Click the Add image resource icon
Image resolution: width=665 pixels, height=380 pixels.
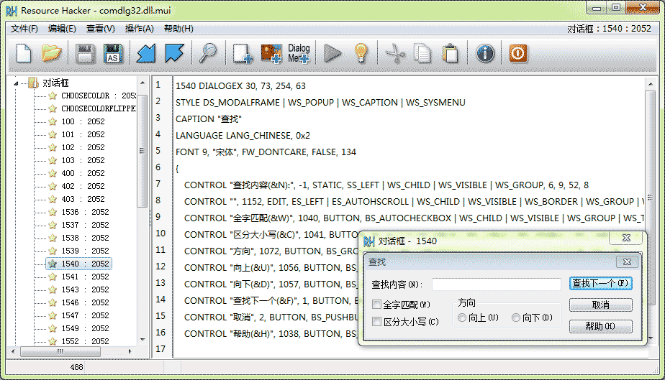271,53
